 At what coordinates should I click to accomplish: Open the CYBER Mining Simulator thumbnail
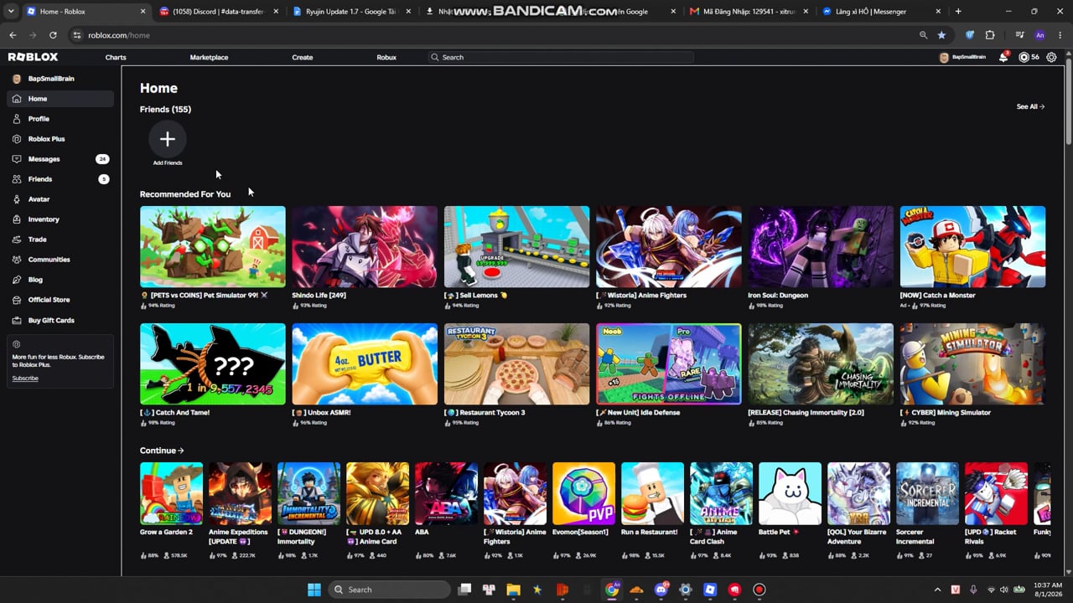tap(973, 363)
